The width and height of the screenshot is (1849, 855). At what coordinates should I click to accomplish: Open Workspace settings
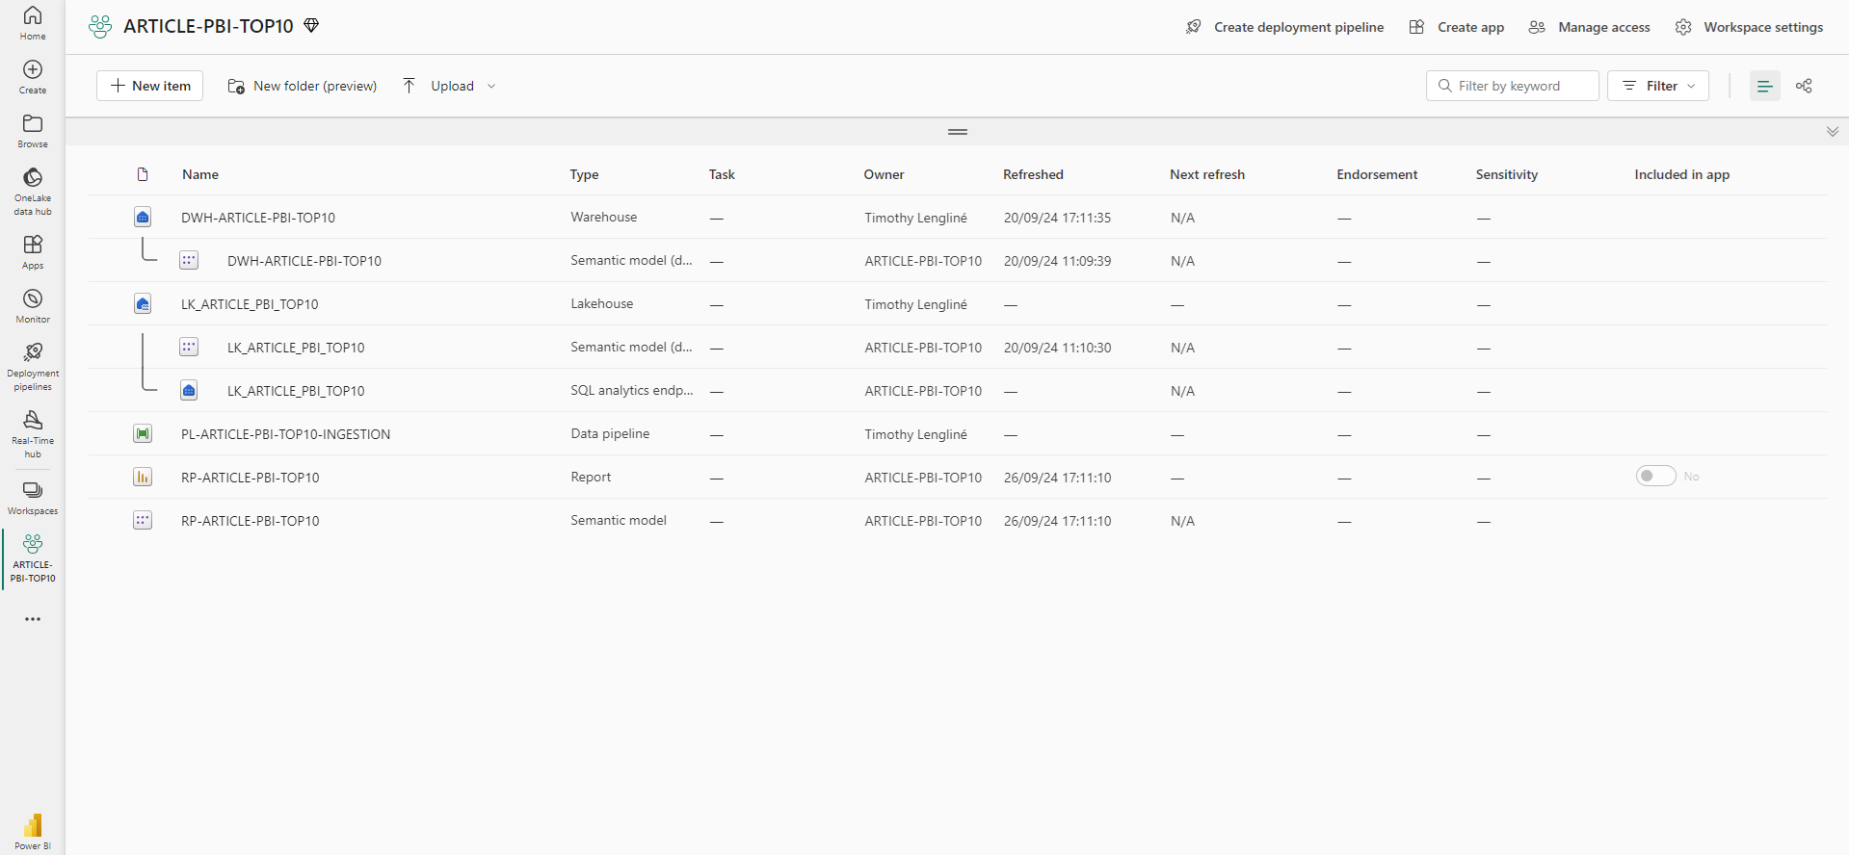point(1749,27)
